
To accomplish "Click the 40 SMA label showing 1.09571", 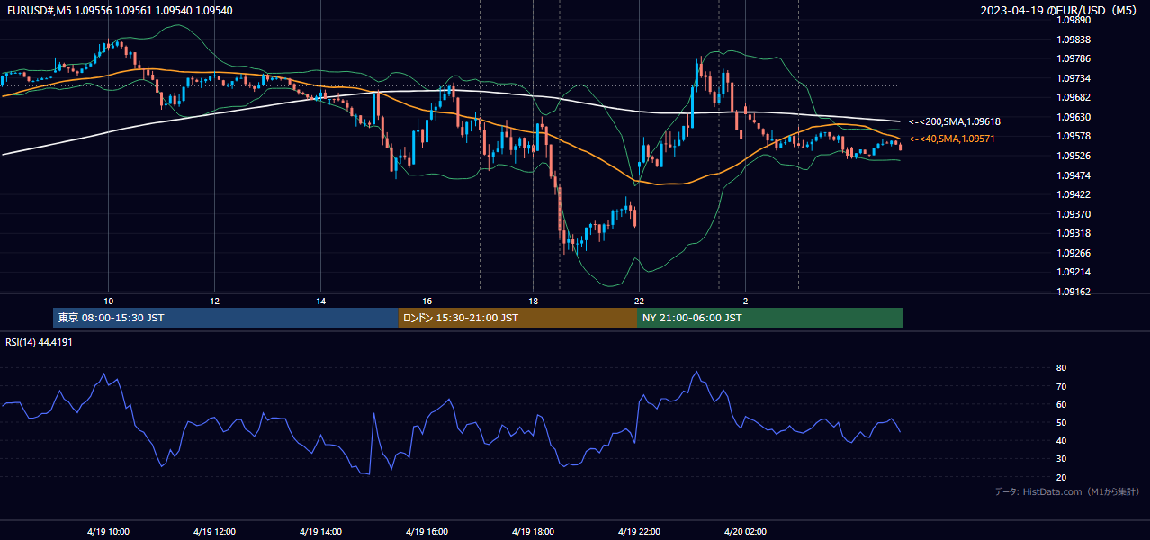I will point(952,139).
